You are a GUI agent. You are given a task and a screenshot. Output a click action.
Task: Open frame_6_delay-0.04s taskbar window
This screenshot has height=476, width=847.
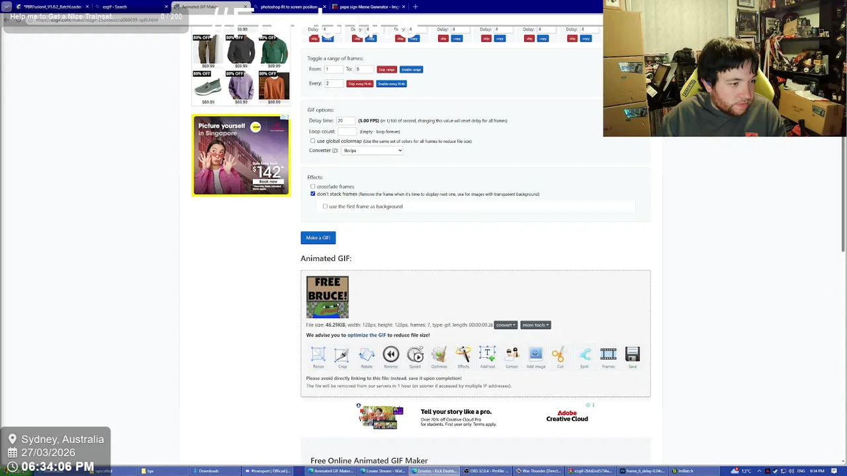pos(642,471)
